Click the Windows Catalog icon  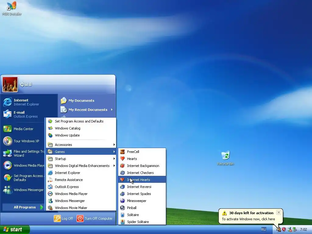click(50, 128)
